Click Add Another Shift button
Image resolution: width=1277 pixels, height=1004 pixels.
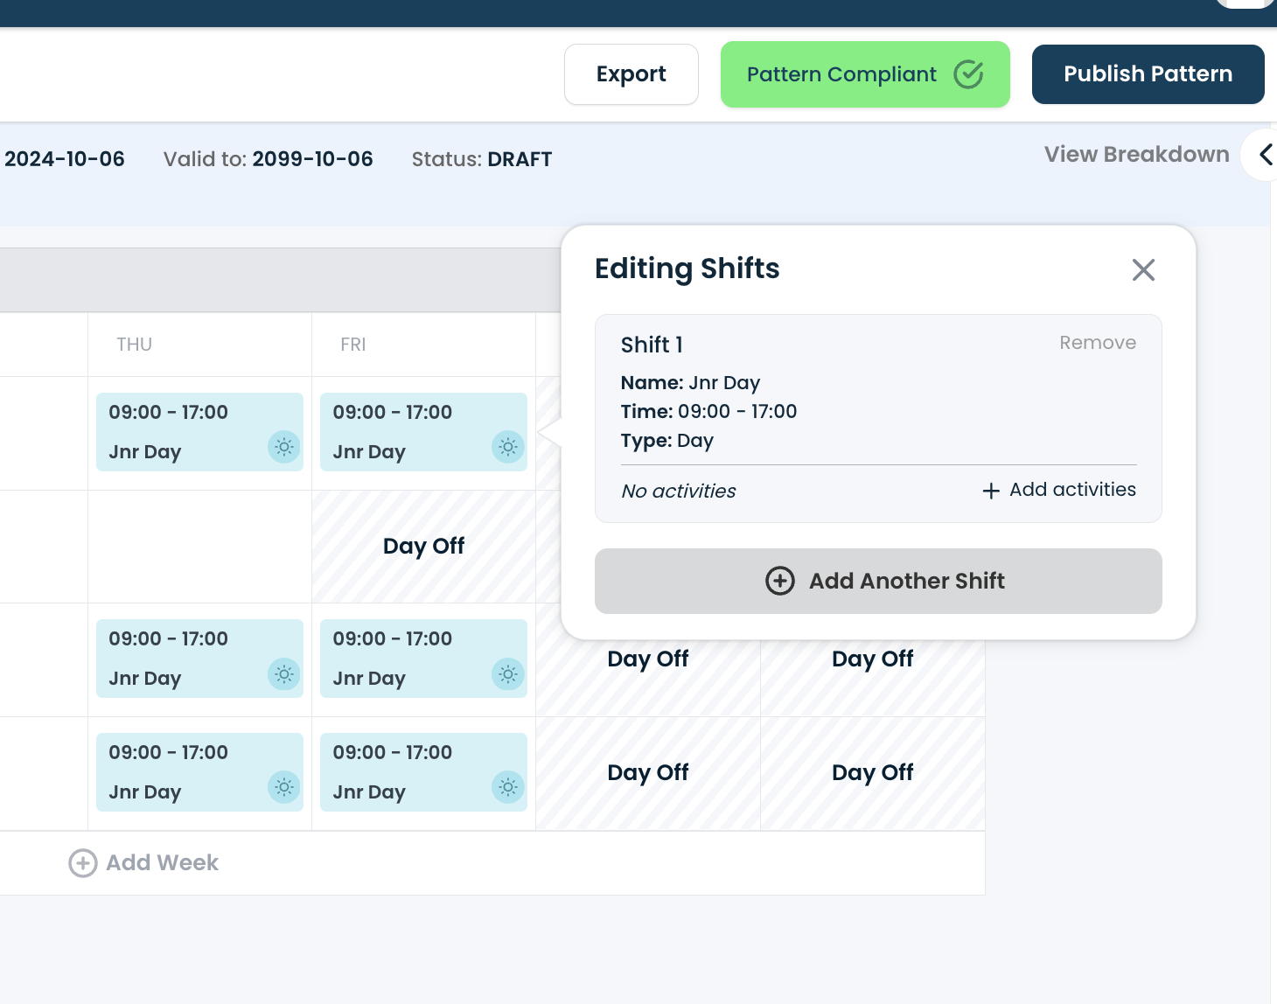tap(878, 581)
